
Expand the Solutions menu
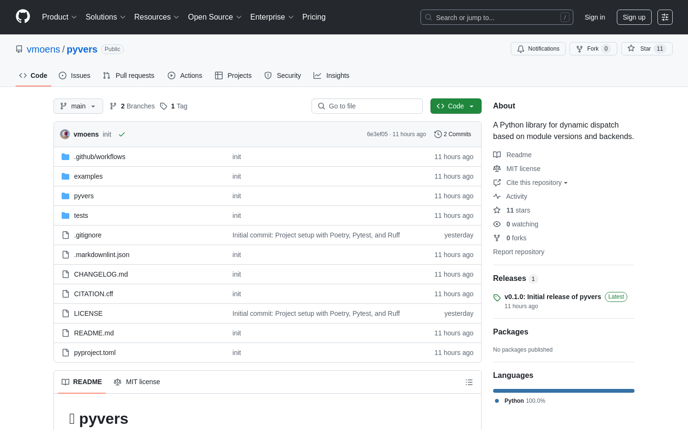pos(106,17)
